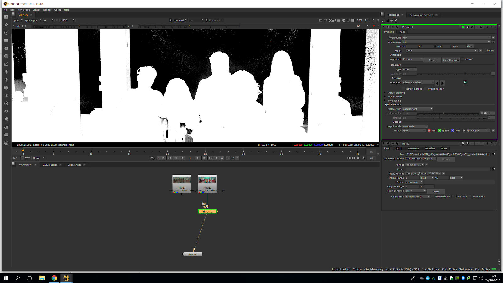Click the Keyer nodes circle icon
Screen dimensions: 503x283
point(6,56)
